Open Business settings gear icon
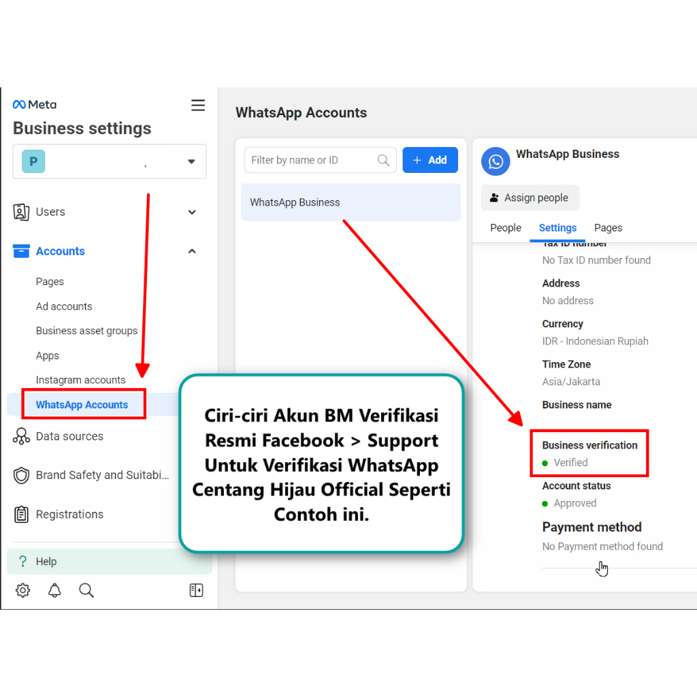 [22, 590]
